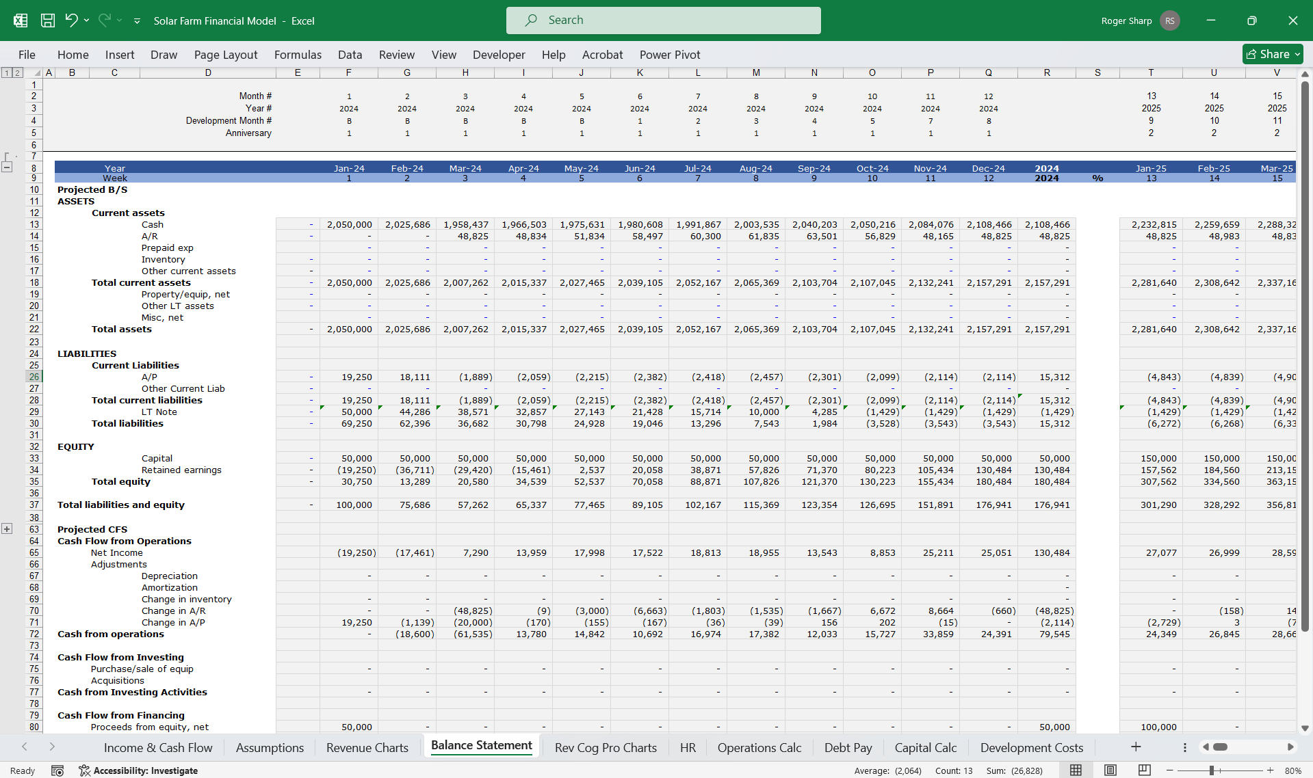Select column R header

(1047, 72)
